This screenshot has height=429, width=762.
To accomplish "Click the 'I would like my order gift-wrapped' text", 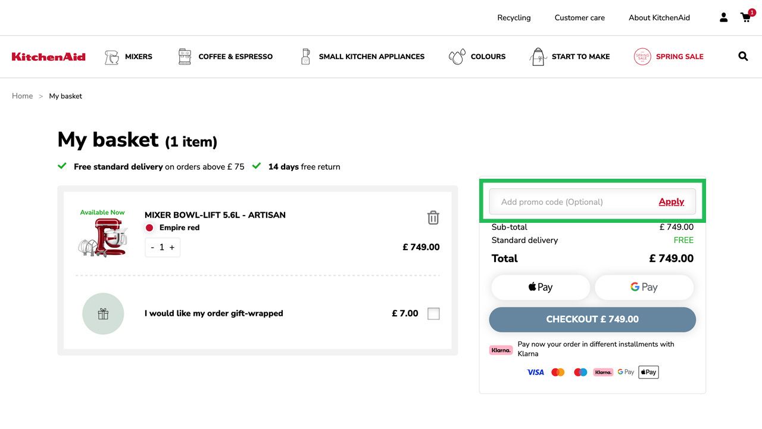I will tap(214, 313).
